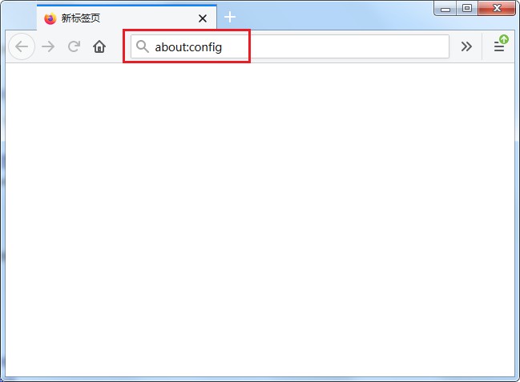Image resolution: width=520 pixels, height=382 pixels.
Task: Click the magnifier icon in address bar
Action: 143,46
